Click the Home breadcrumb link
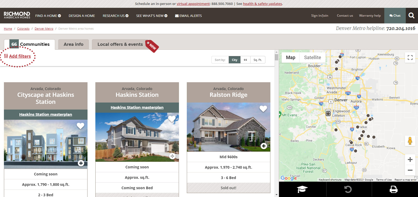 pos(8,29)
